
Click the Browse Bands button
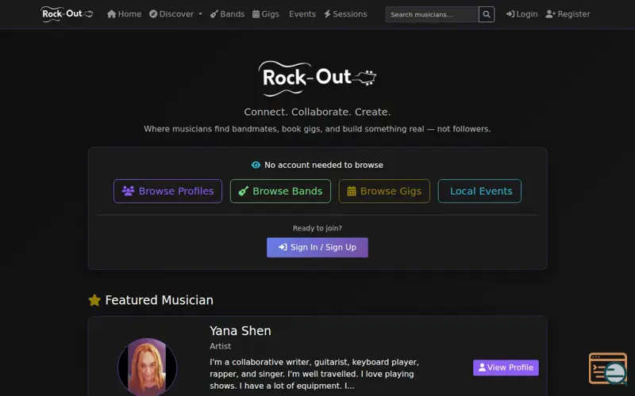(280, 191)
